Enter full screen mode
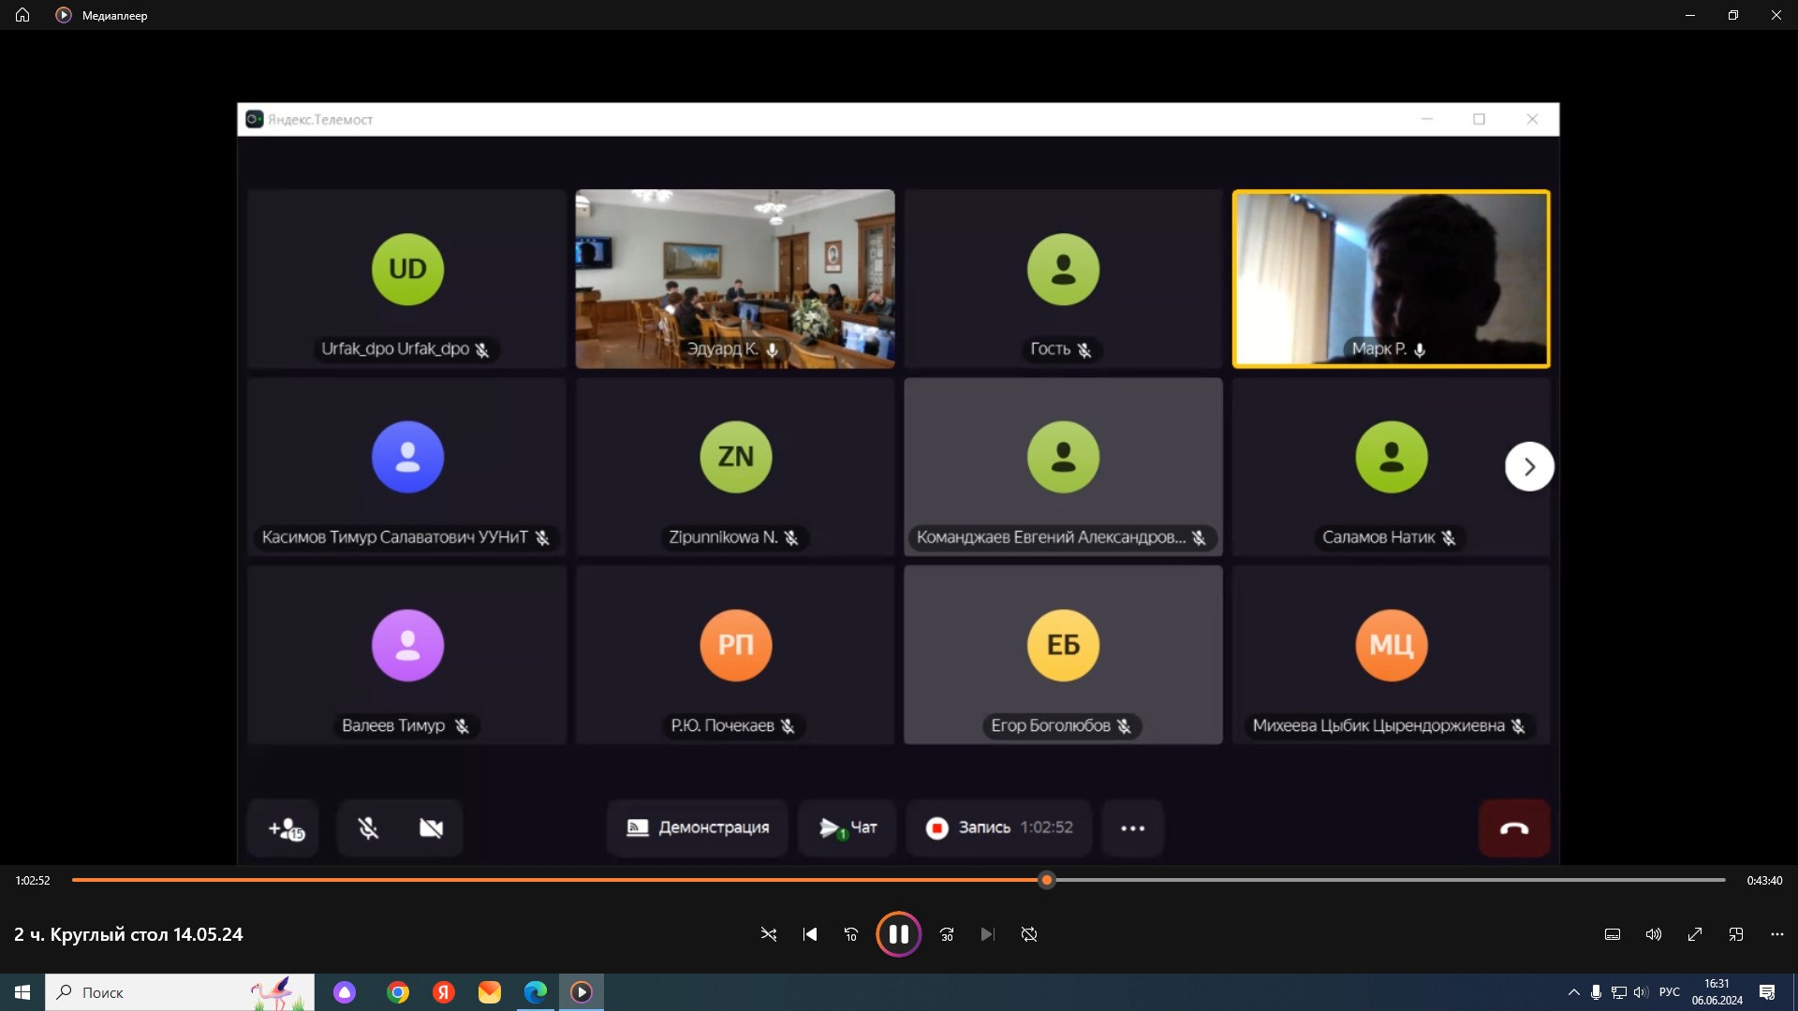Image resolution: width=1798 pixels, height=1011 pixels. tap(1695, 934)
